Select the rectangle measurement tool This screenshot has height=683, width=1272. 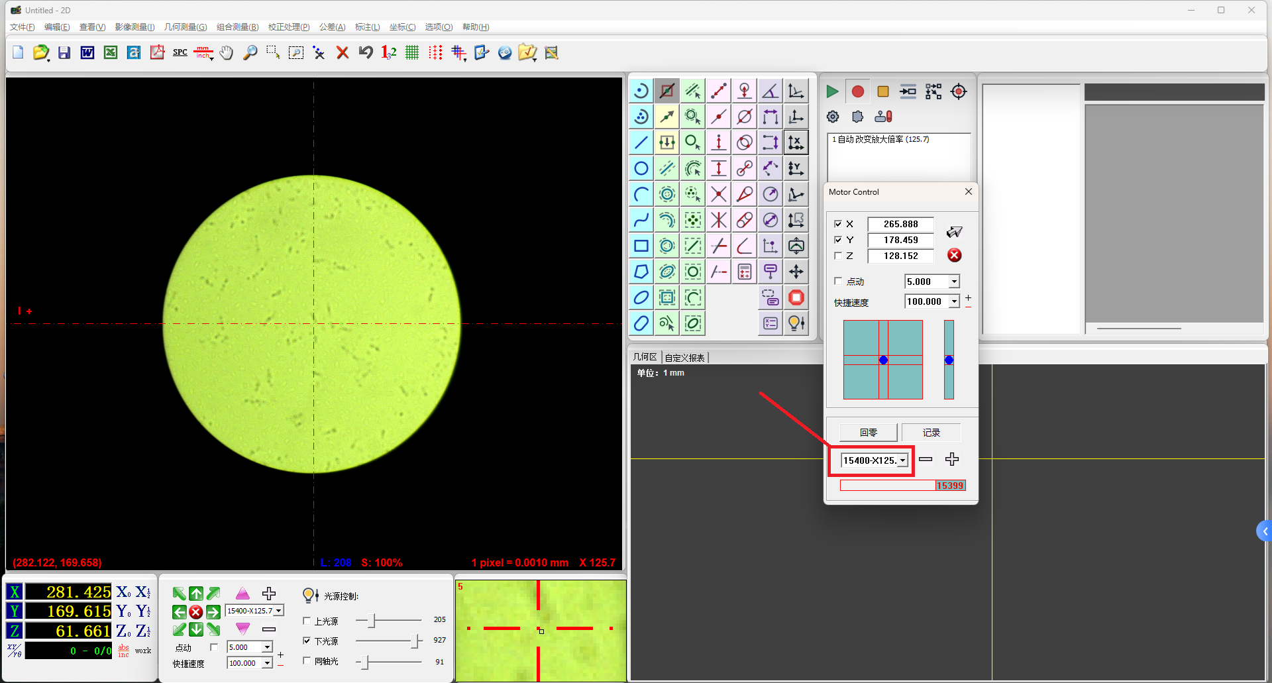click(x=641, y=246)
